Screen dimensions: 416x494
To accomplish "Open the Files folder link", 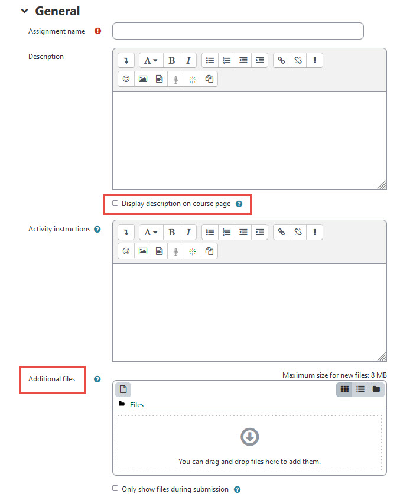I will tap(136, 405).
